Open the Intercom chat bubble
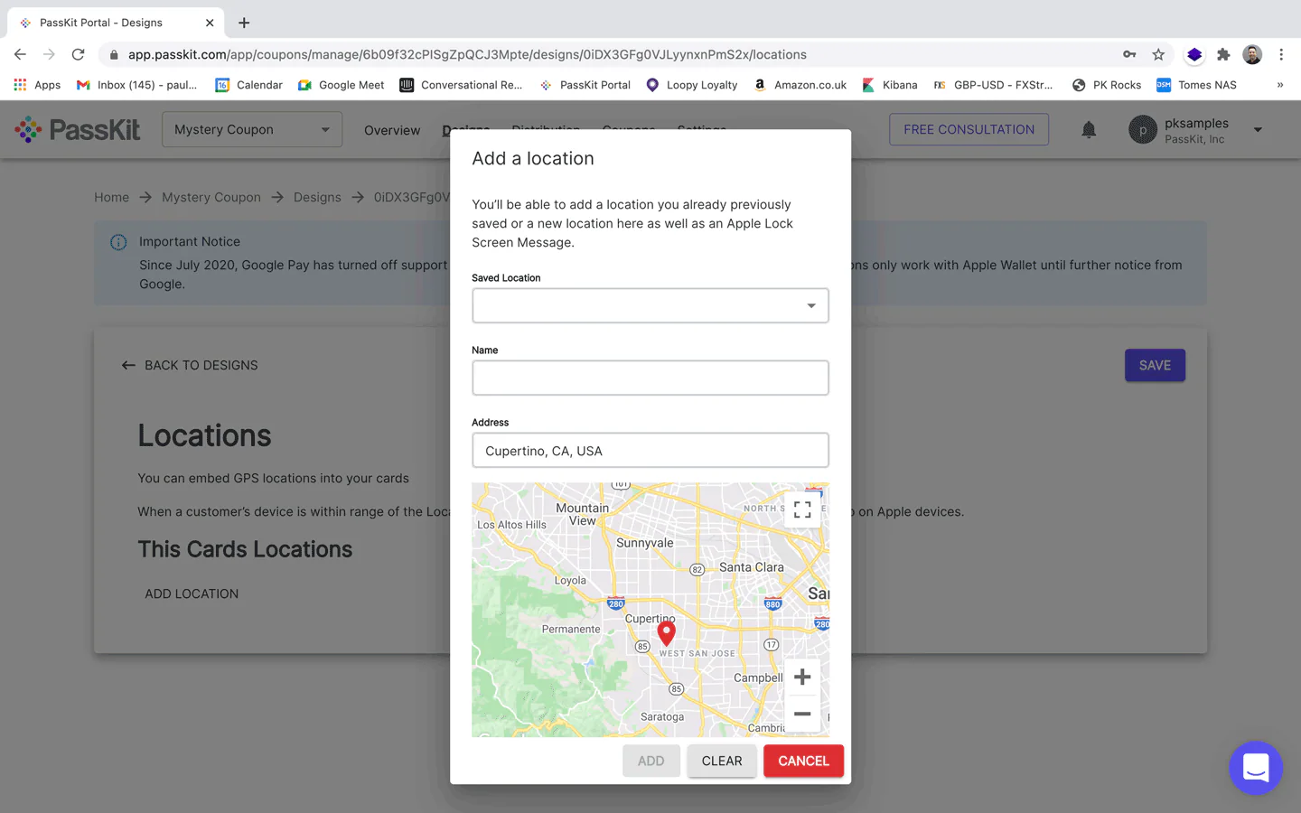 (x=1256, y=768)
